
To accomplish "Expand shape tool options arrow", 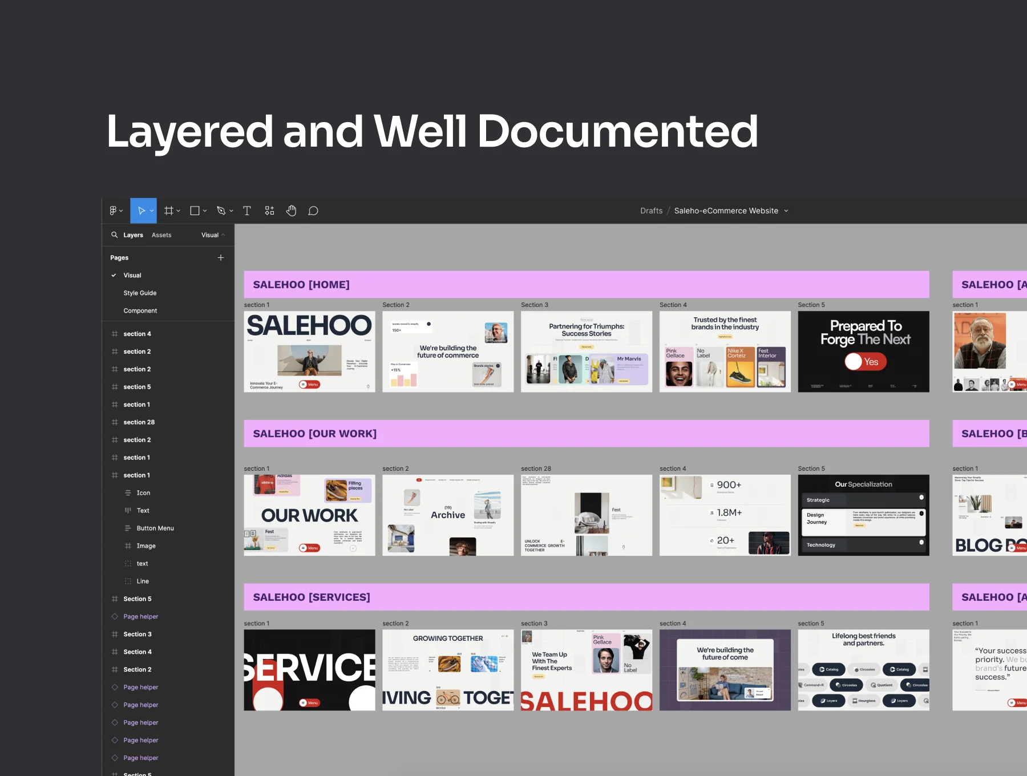I will [x=205, y=211].
